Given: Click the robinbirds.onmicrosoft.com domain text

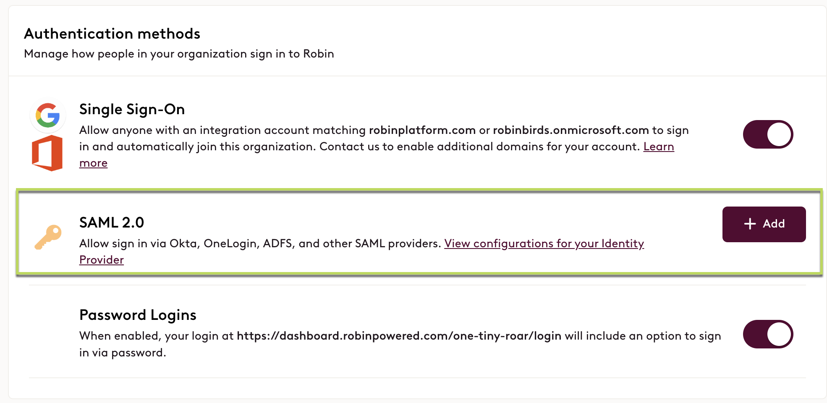Looking at the screenshot, I should tap(571, 130).
